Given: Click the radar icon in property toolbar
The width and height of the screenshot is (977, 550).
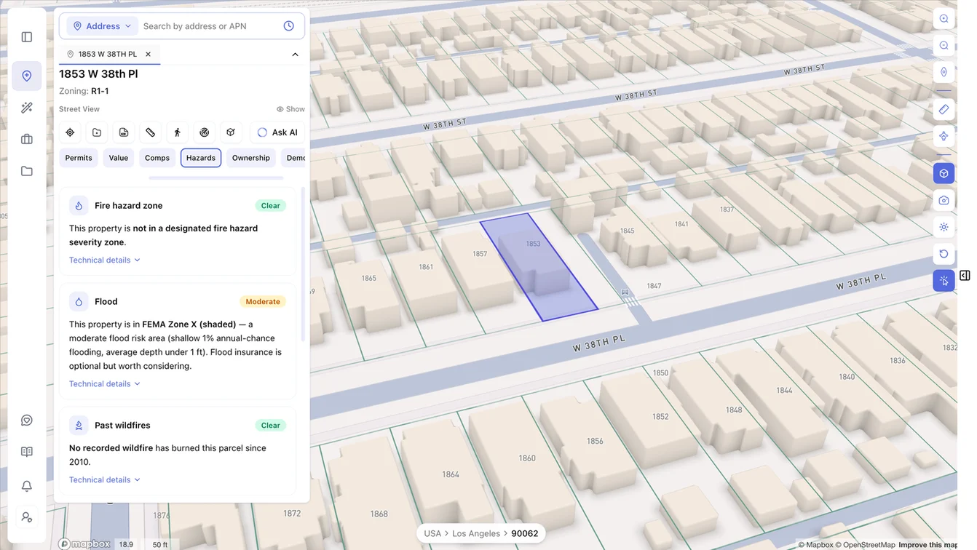Looking at the screenshot, I should pos(205,132).
